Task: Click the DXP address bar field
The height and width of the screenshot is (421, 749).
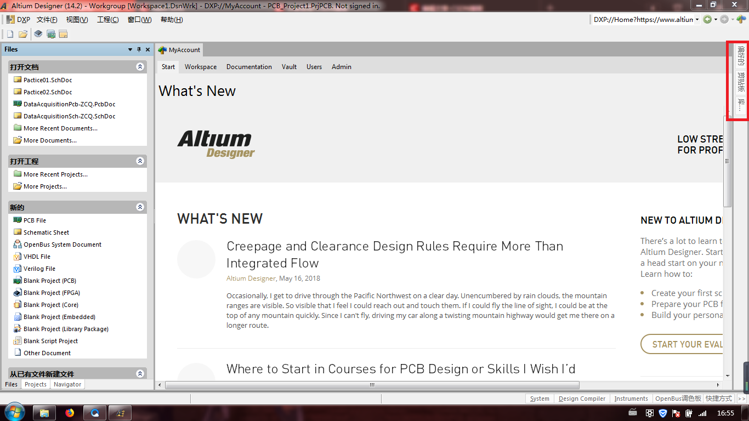Action: pyautogui.click(x=643, y=19)
